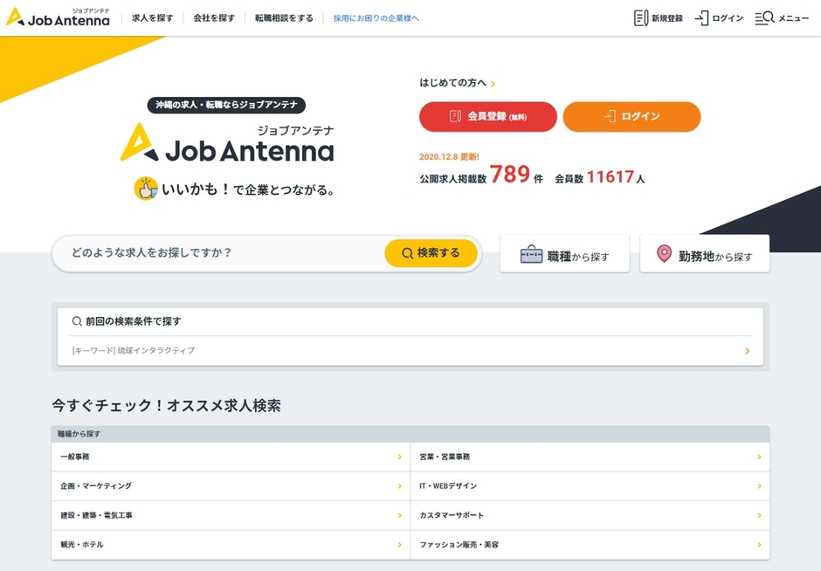Open the メニュー icon in the header
Image resolution: width=821 pixels, height=571 pixels.
coord(762,17)
